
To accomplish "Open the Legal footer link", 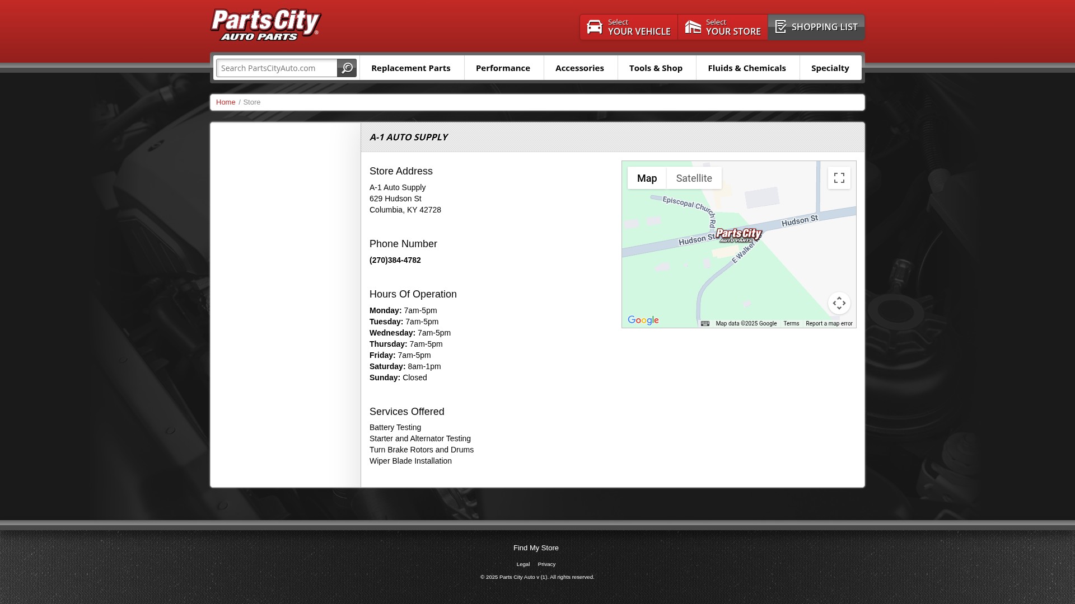I will click(523, 564).
